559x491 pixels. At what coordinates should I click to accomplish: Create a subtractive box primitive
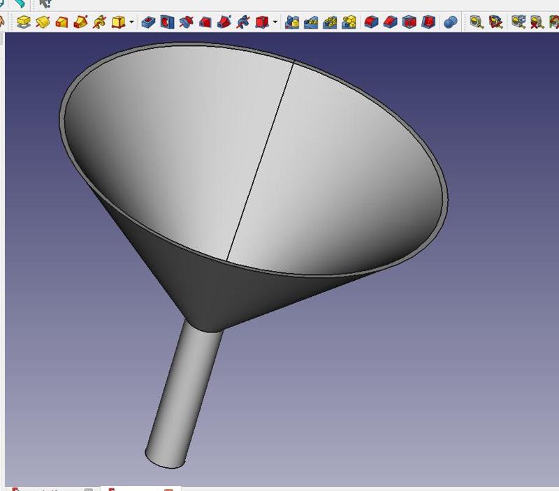pos(262,22)
